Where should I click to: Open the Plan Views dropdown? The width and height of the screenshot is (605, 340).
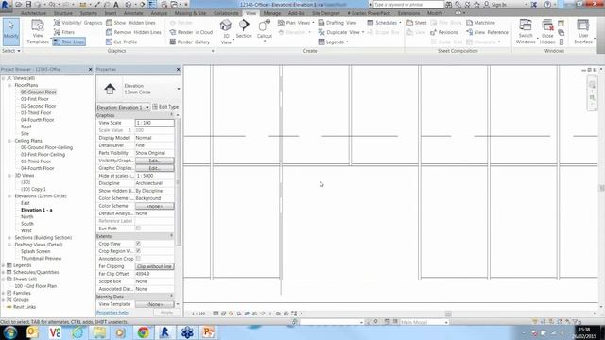[296, 23]
